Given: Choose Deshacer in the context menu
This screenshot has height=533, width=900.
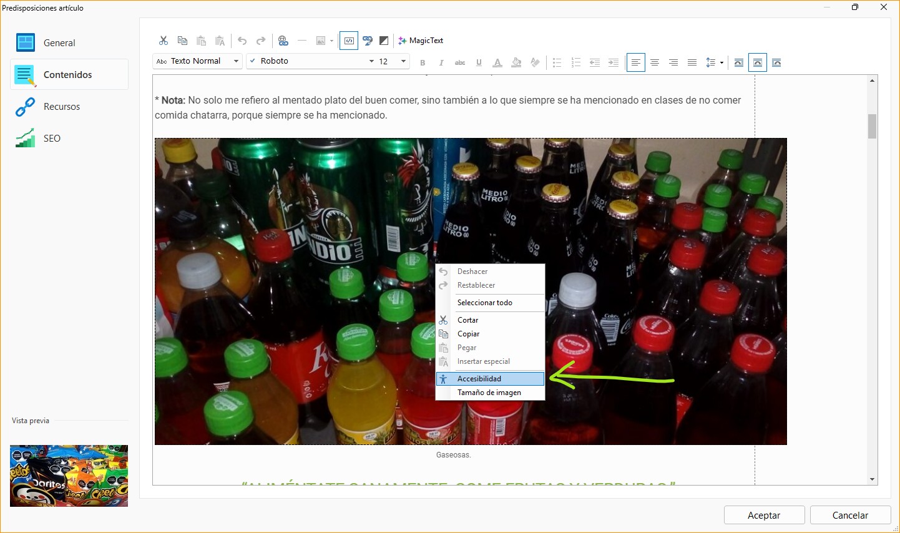Looking at the screenshot, I should coord(490,271).
